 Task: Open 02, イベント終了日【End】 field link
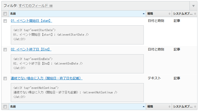(x=31, y=49)
